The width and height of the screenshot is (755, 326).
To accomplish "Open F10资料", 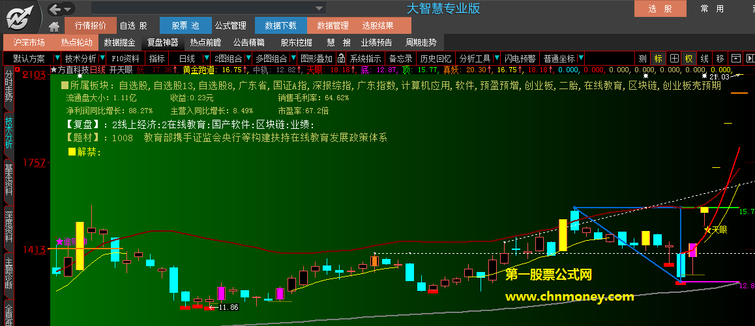I will tap(125, 59).
